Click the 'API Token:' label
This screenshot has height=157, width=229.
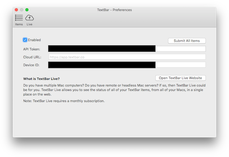(x=32, y=49)
